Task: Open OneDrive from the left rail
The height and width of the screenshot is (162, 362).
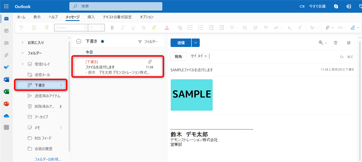Action: coord(6,116)
